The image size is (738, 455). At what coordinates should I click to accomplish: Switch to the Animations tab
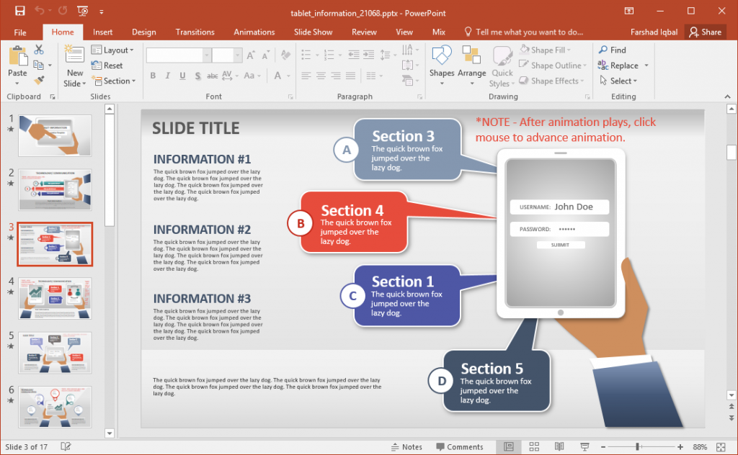[254, 32]
